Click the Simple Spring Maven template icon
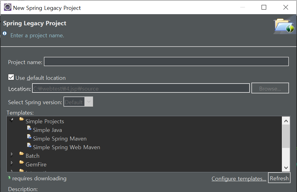The height and width of the screenshot is (192, 297). (29, 137)
